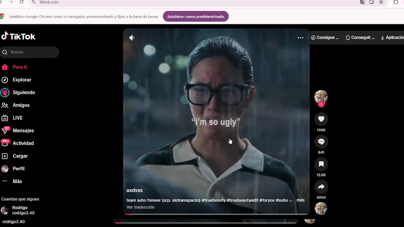Image resolution: width=404 pixels, height=227 pixels.
Task: Reload the page in Chrome
Action: (x=21, y=2)
